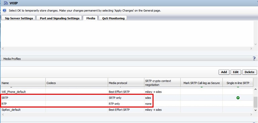This screenshot has width=258, height=123.
Task: Click the Add button
Action: click(x=224, y=72)
